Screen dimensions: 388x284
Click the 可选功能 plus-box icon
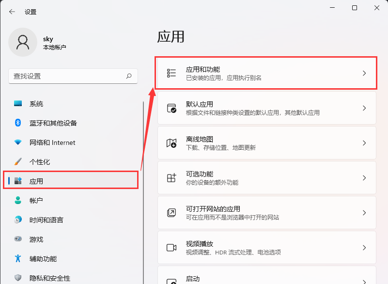pyautogui.click(x=171, y=177)
